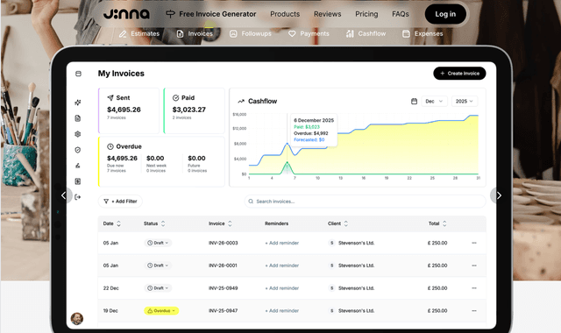Sort the table by Total column
The width and height of the screenshot is (561, 333).
444,223
